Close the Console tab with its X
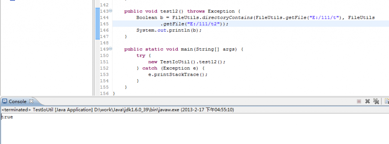Screen dimensions: 389x144 pyautogui.click(x=31, y=101)
